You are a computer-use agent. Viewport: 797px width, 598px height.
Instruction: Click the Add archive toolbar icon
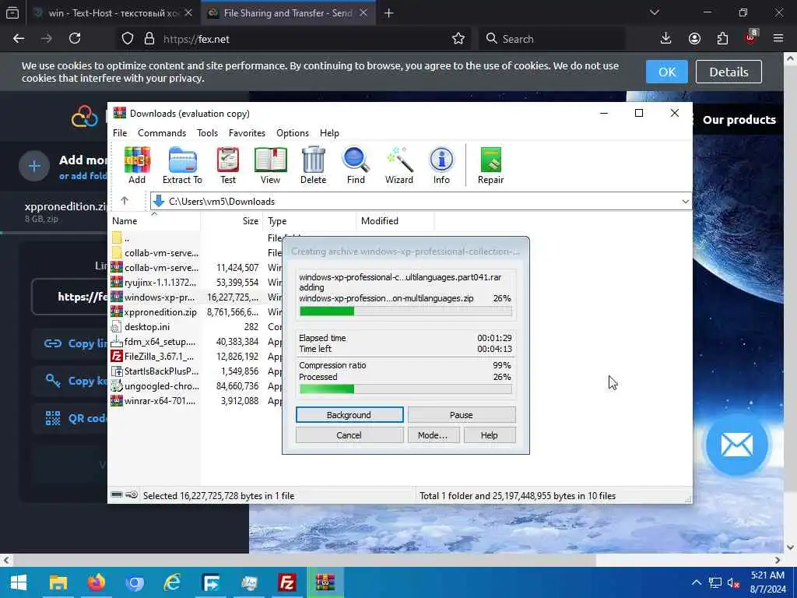(137, 165)
